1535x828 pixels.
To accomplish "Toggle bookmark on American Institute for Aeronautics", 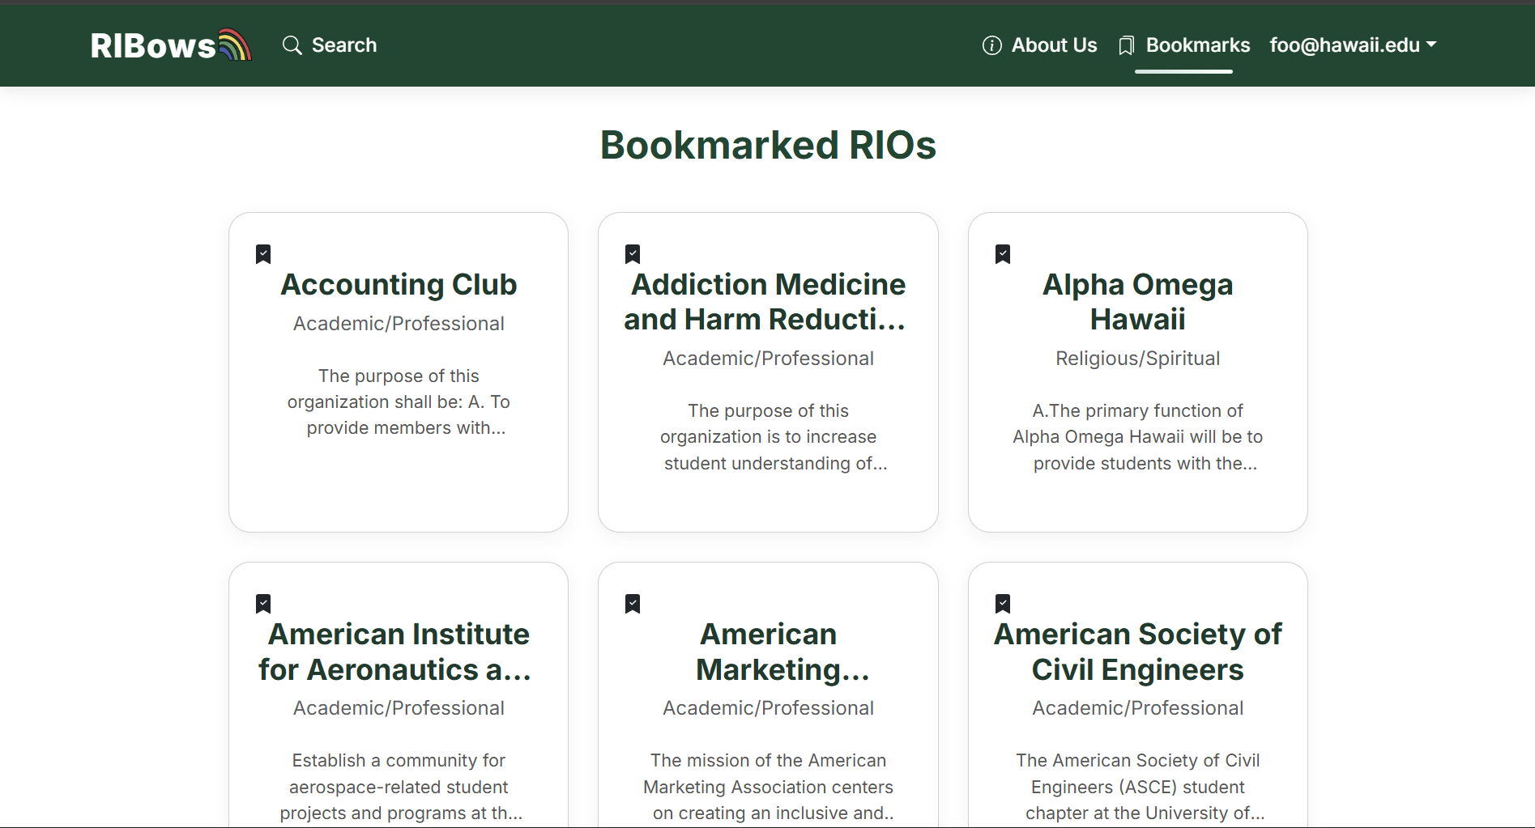I will click(x=263, y=604).
